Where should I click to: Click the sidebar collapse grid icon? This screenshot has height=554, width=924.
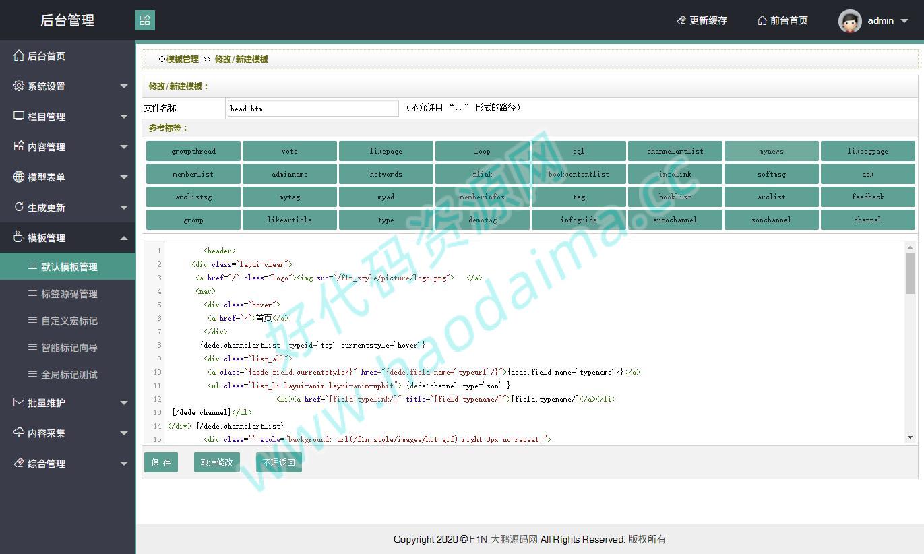(145, 20)
